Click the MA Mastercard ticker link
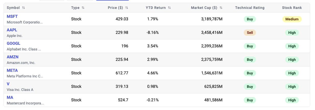The width and height of the screenshot is (315, 110). point(10,98)
